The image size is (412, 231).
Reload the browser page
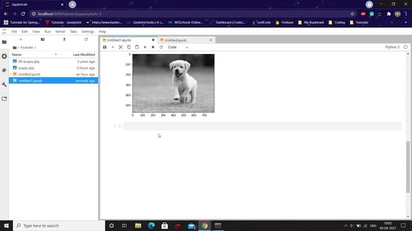click(x=23, y=14)
